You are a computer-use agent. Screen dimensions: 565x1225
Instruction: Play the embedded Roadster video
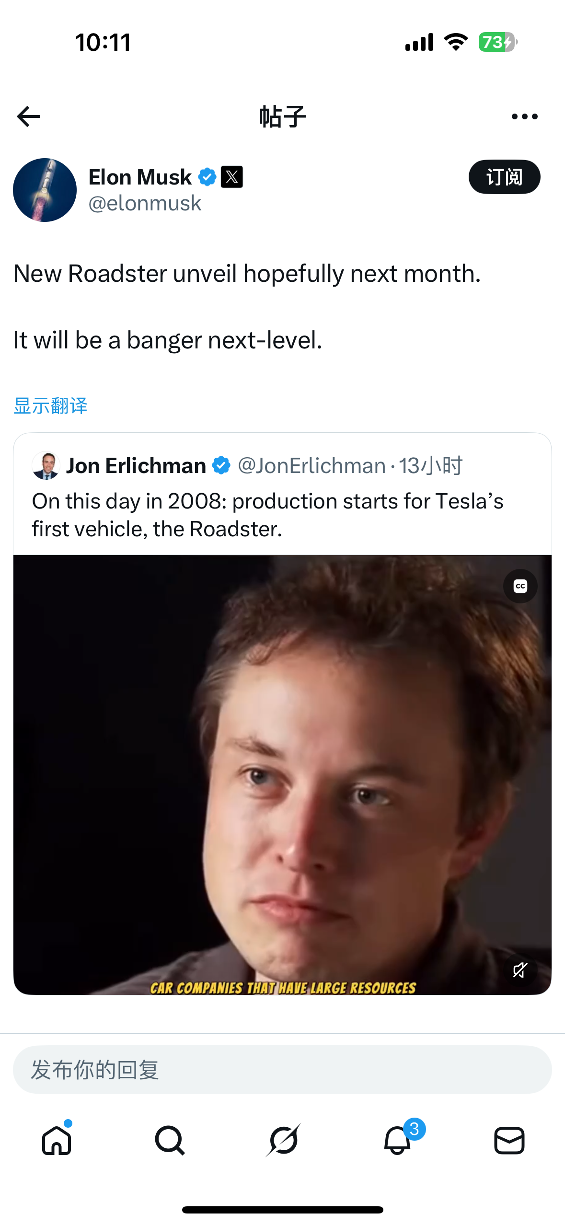282,774
